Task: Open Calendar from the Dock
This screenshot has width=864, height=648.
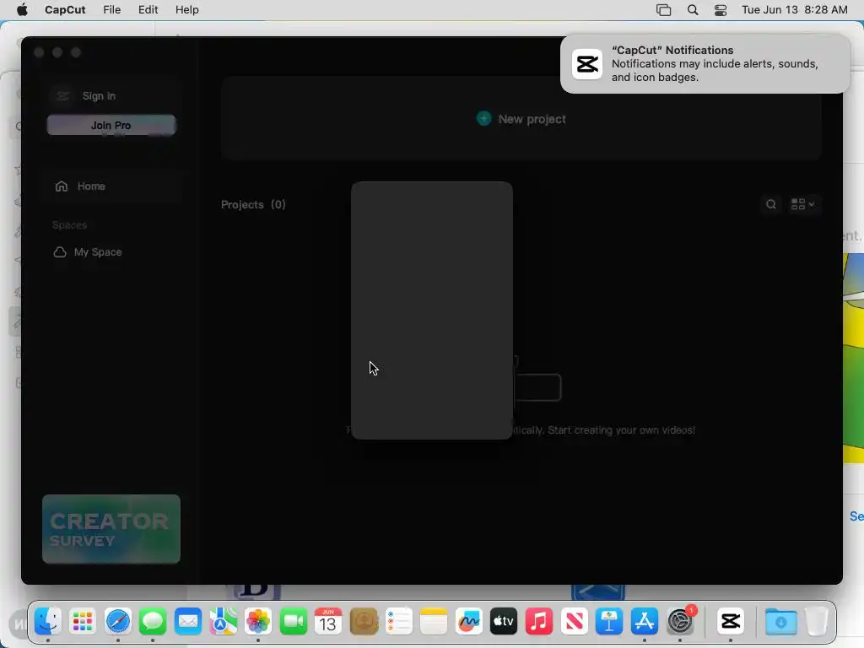Action: [328, 622]
